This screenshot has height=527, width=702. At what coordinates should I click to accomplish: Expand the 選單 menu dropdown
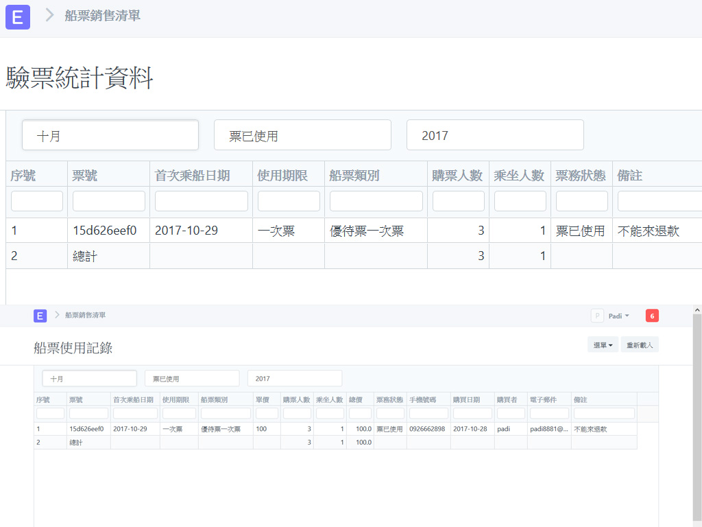click(603, 345)
